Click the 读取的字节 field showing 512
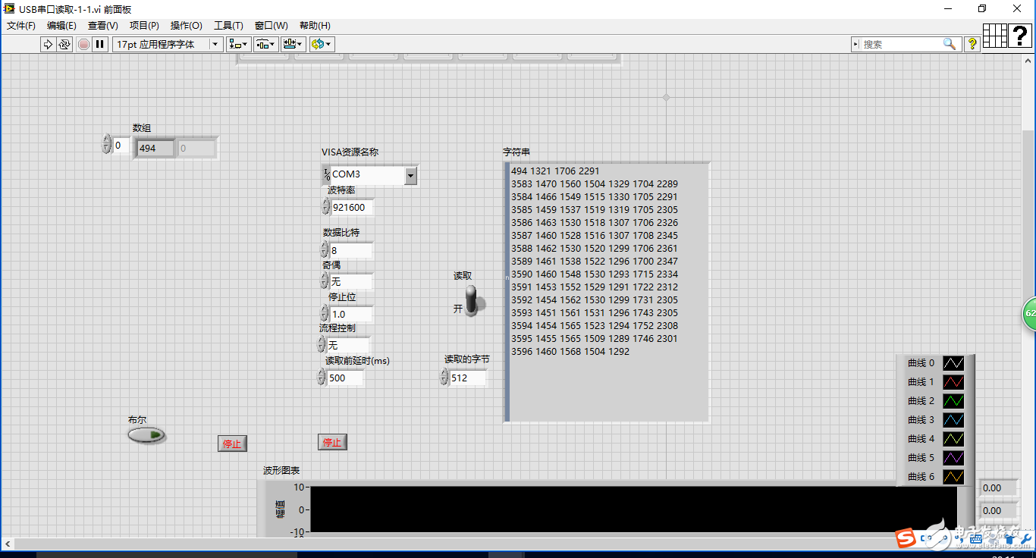Viewport: 1036px width, 558px height. coord(468,378)
